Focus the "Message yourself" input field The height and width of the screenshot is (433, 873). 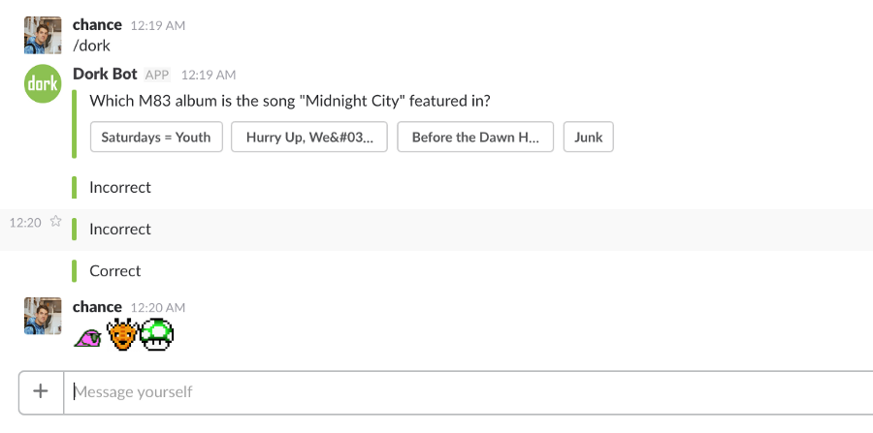466,391
